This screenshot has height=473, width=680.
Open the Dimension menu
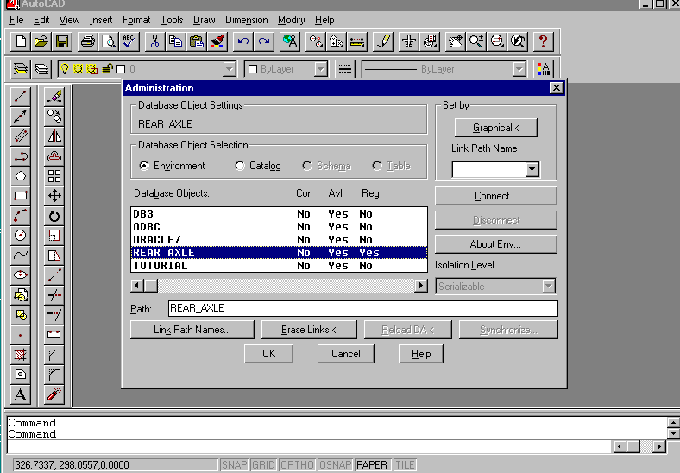click(x=246, y=20)
